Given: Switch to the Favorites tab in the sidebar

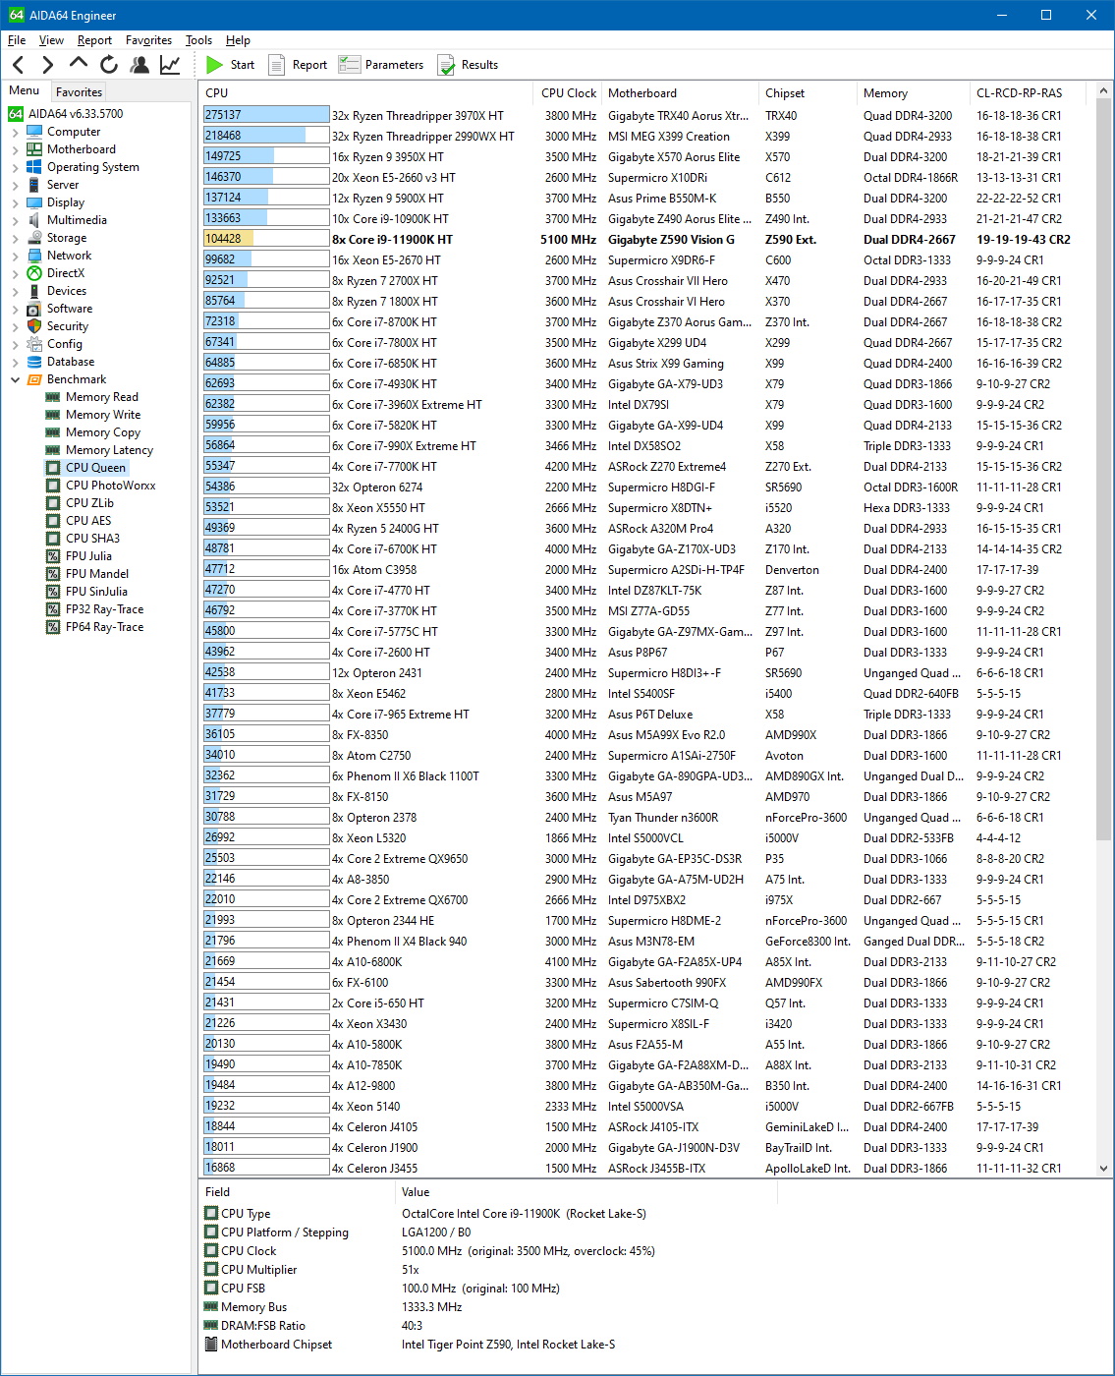Looking at the screenshot, I should tap(79, 91).
